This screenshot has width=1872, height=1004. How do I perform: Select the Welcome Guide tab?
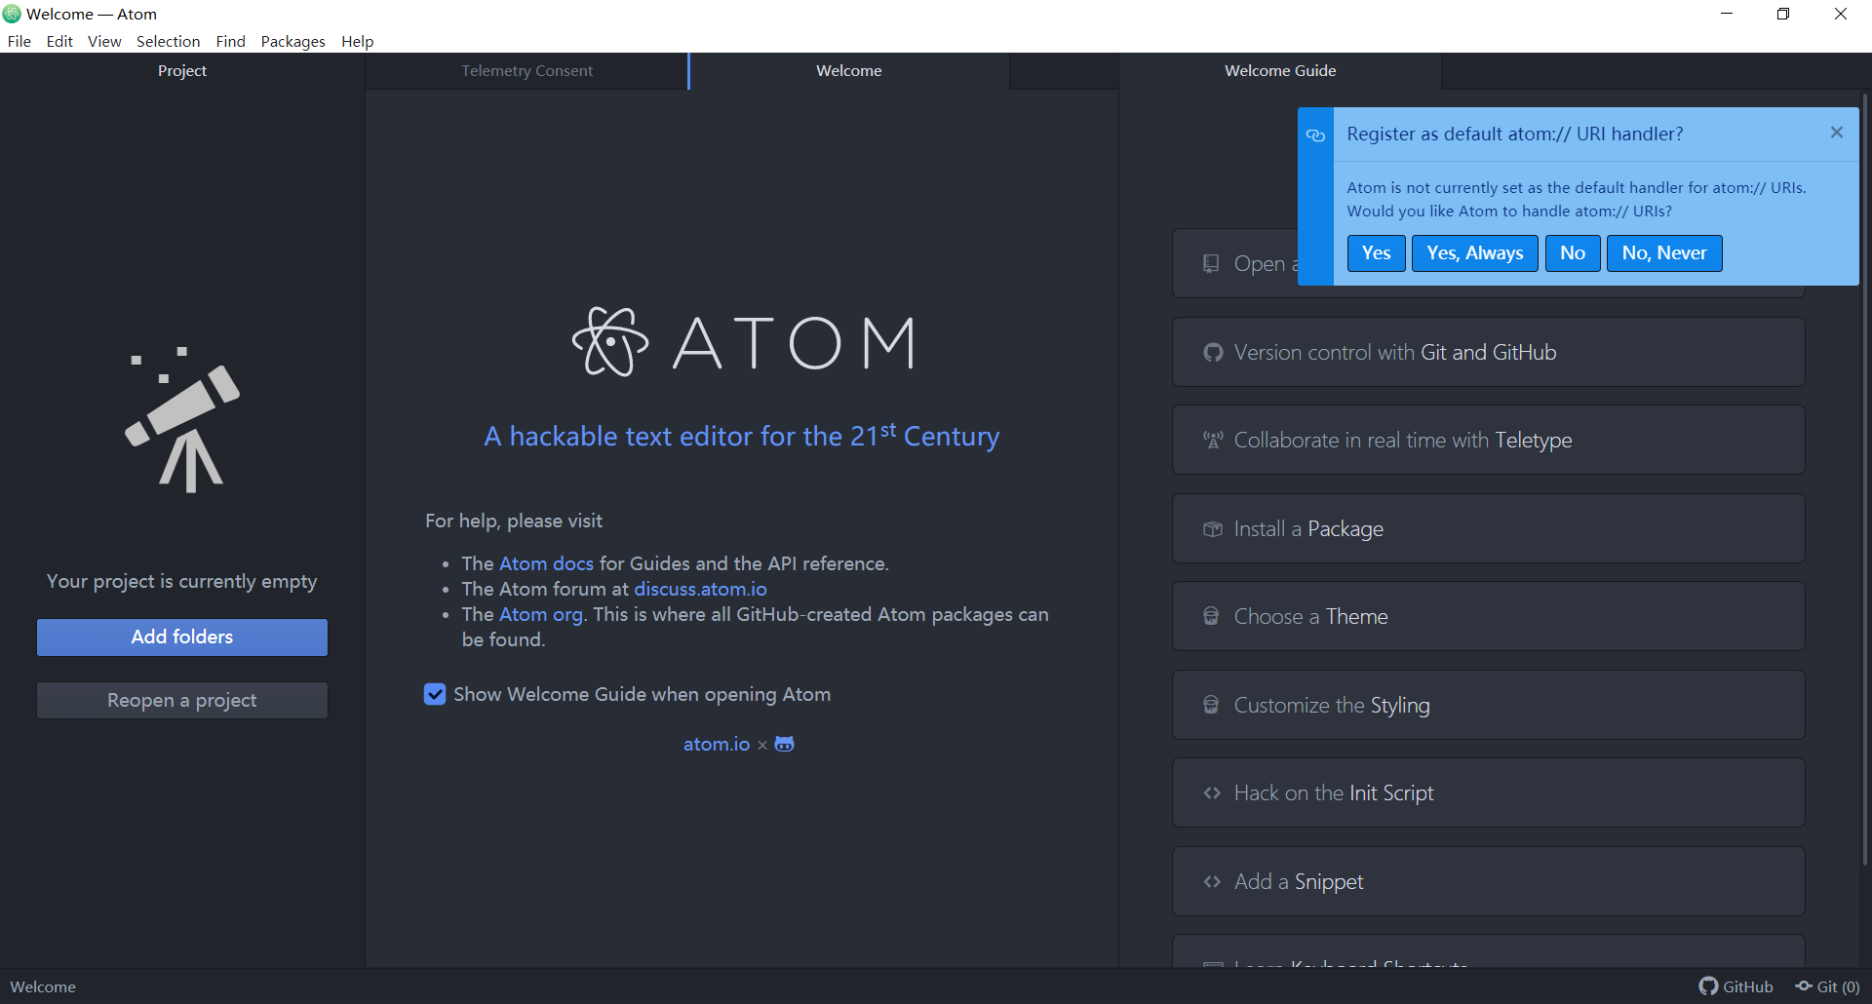[1280, 71]
